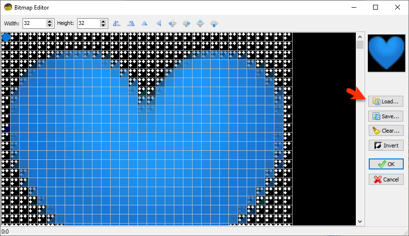Decrease Height using the down spinner arrow
Viewport: 409px width, 236px height.
point(103,25)
